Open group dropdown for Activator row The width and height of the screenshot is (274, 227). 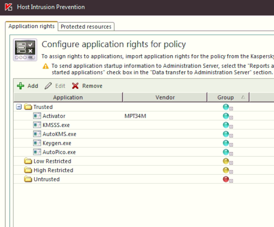coord(231,117)
